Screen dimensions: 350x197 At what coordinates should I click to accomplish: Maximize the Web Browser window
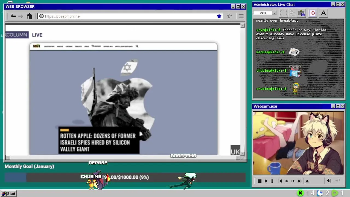click(x=238, y=7)
